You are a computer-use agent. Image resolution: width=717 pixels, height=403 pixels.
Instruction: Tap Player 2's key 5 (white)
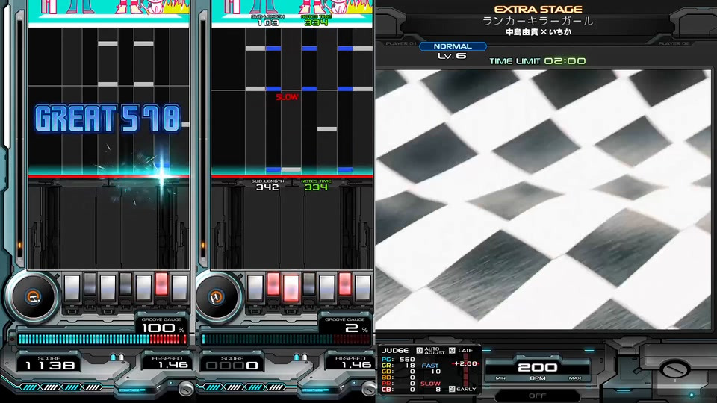(327, 287)
